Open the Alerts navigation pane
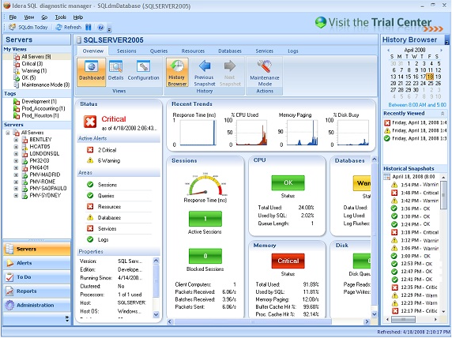Image resolution: width=452 pixels, height=338 pixels. 37,263
